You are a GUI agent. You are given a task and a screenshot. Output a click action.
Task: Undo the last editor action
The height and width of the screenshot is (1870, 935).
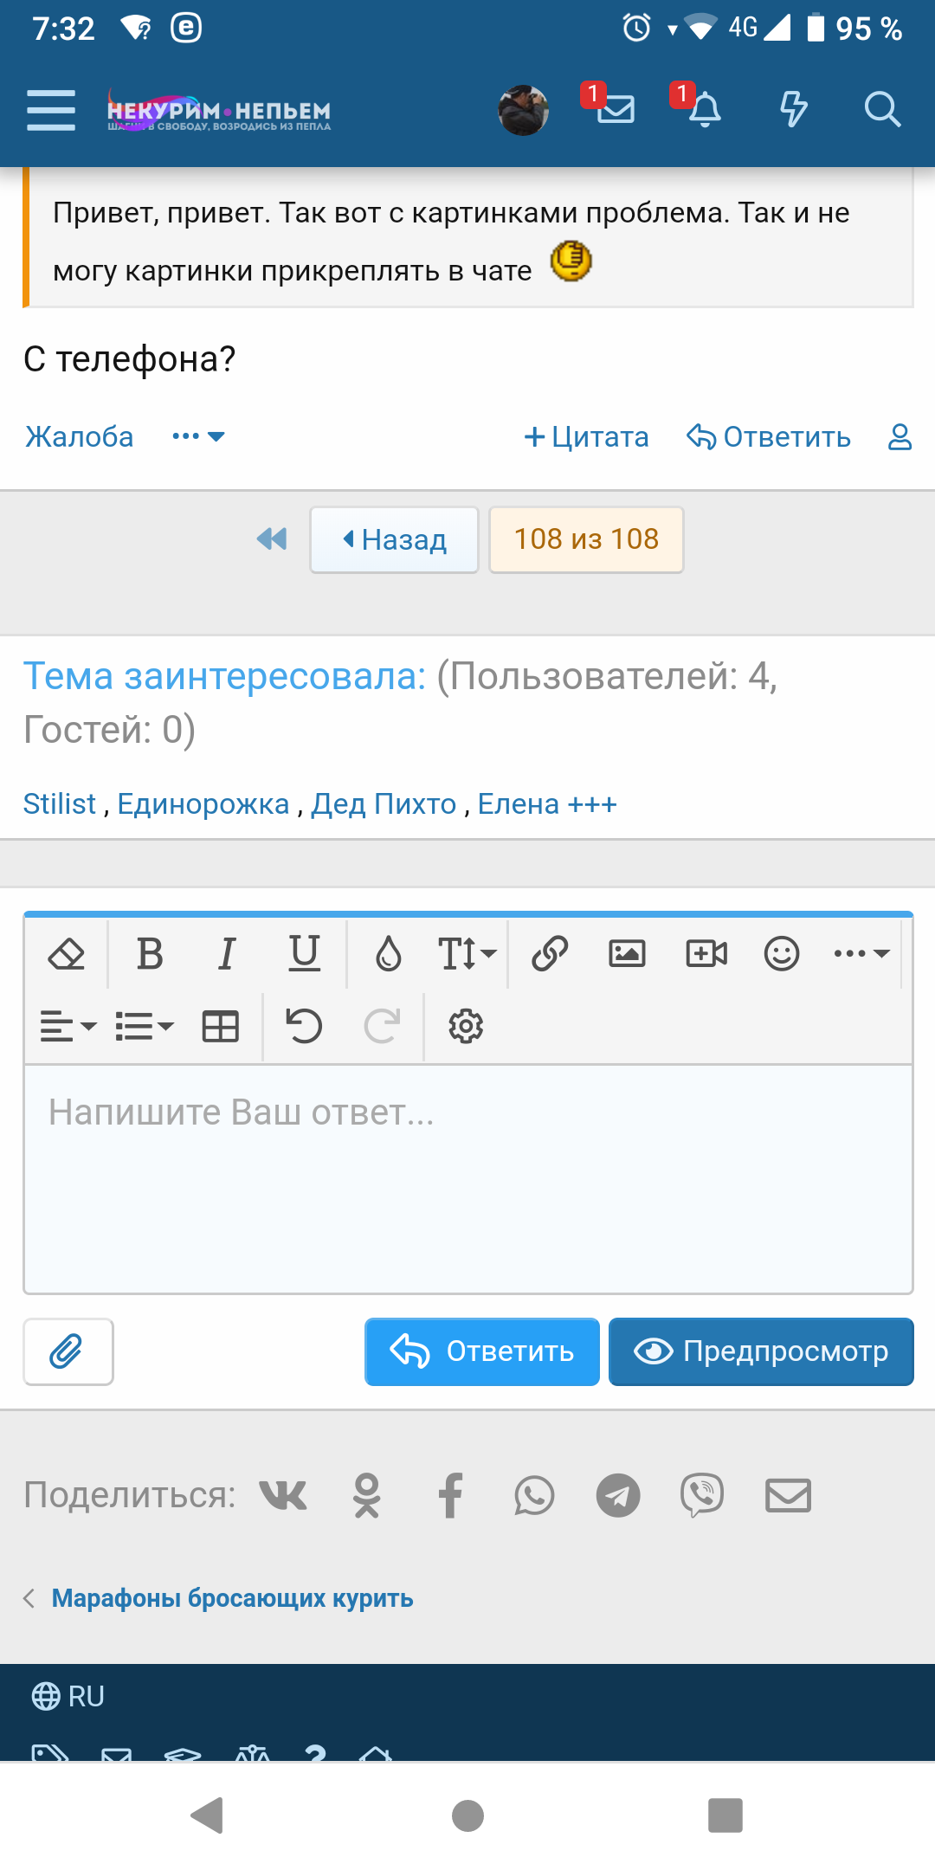click(x=304, y=1027)
